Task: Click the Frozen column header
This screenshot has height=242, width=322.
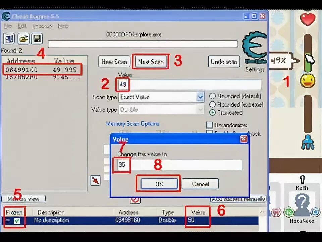Action: (14, 212)
